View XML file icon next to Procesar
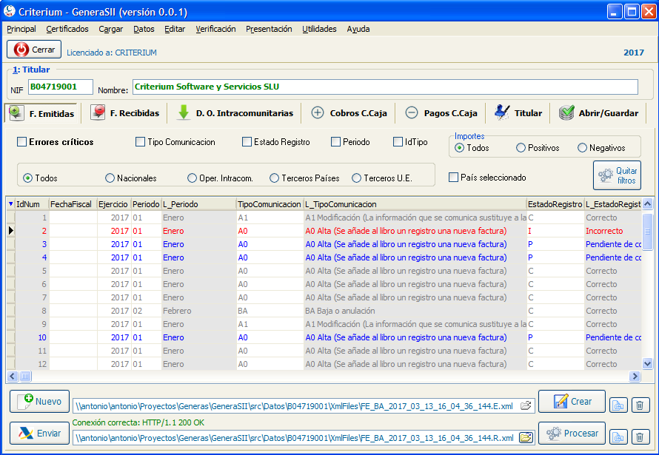This screenshot has width=659, height=455. point(618,437)
